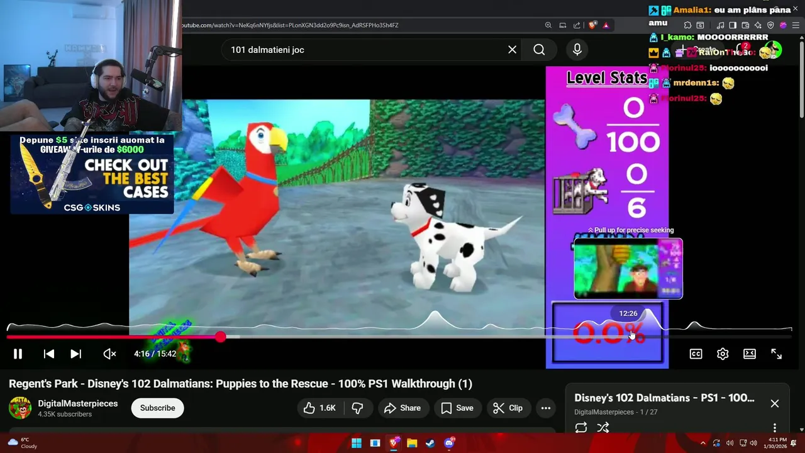Open Brave VPN shield icon
This screenshot has width=805, height=453.
[770, 25]
